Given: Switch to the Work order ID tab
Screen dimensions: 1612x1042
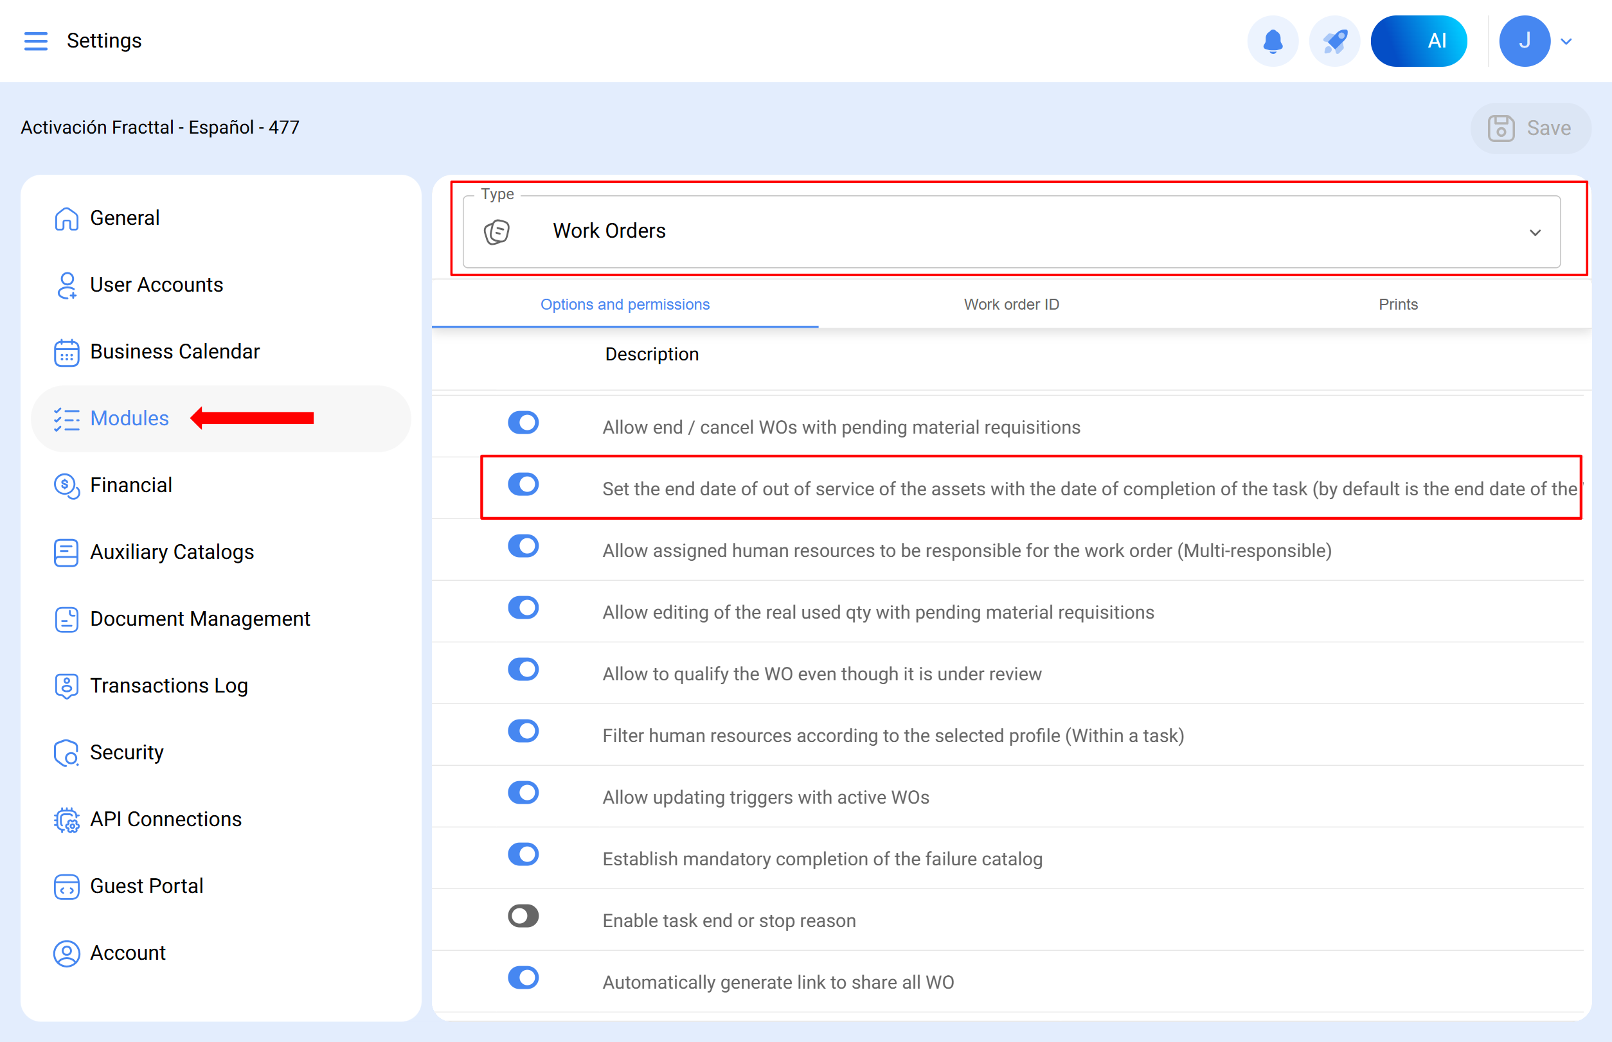Looking at the screenshot, I should 1011,305.
